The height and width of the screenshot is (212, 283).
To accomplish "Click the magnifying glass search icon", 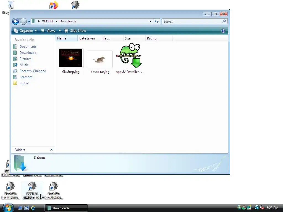I will (x=224, y=21).
